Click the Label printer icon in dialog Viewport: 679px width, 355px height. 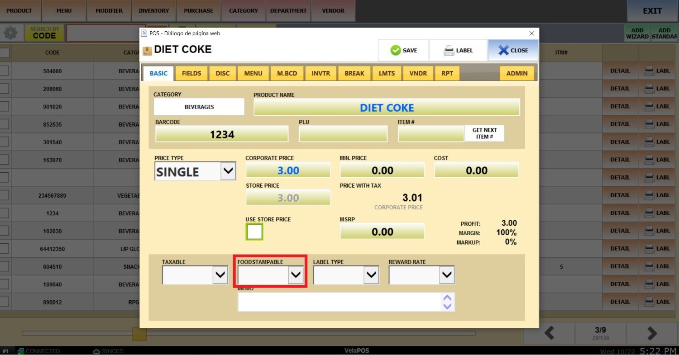(449, 50)
